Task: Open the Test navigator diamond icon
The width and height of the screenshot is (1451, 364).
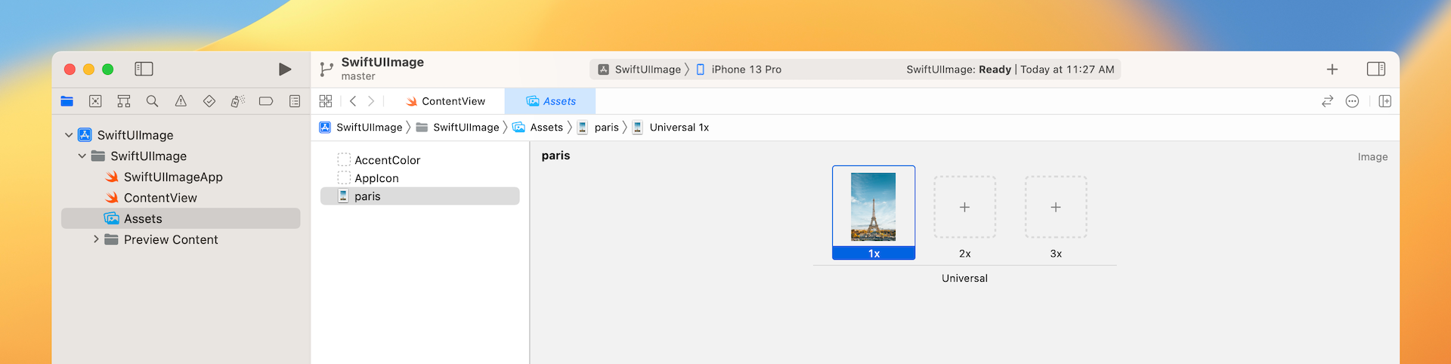Action: (x=209, y=101)
